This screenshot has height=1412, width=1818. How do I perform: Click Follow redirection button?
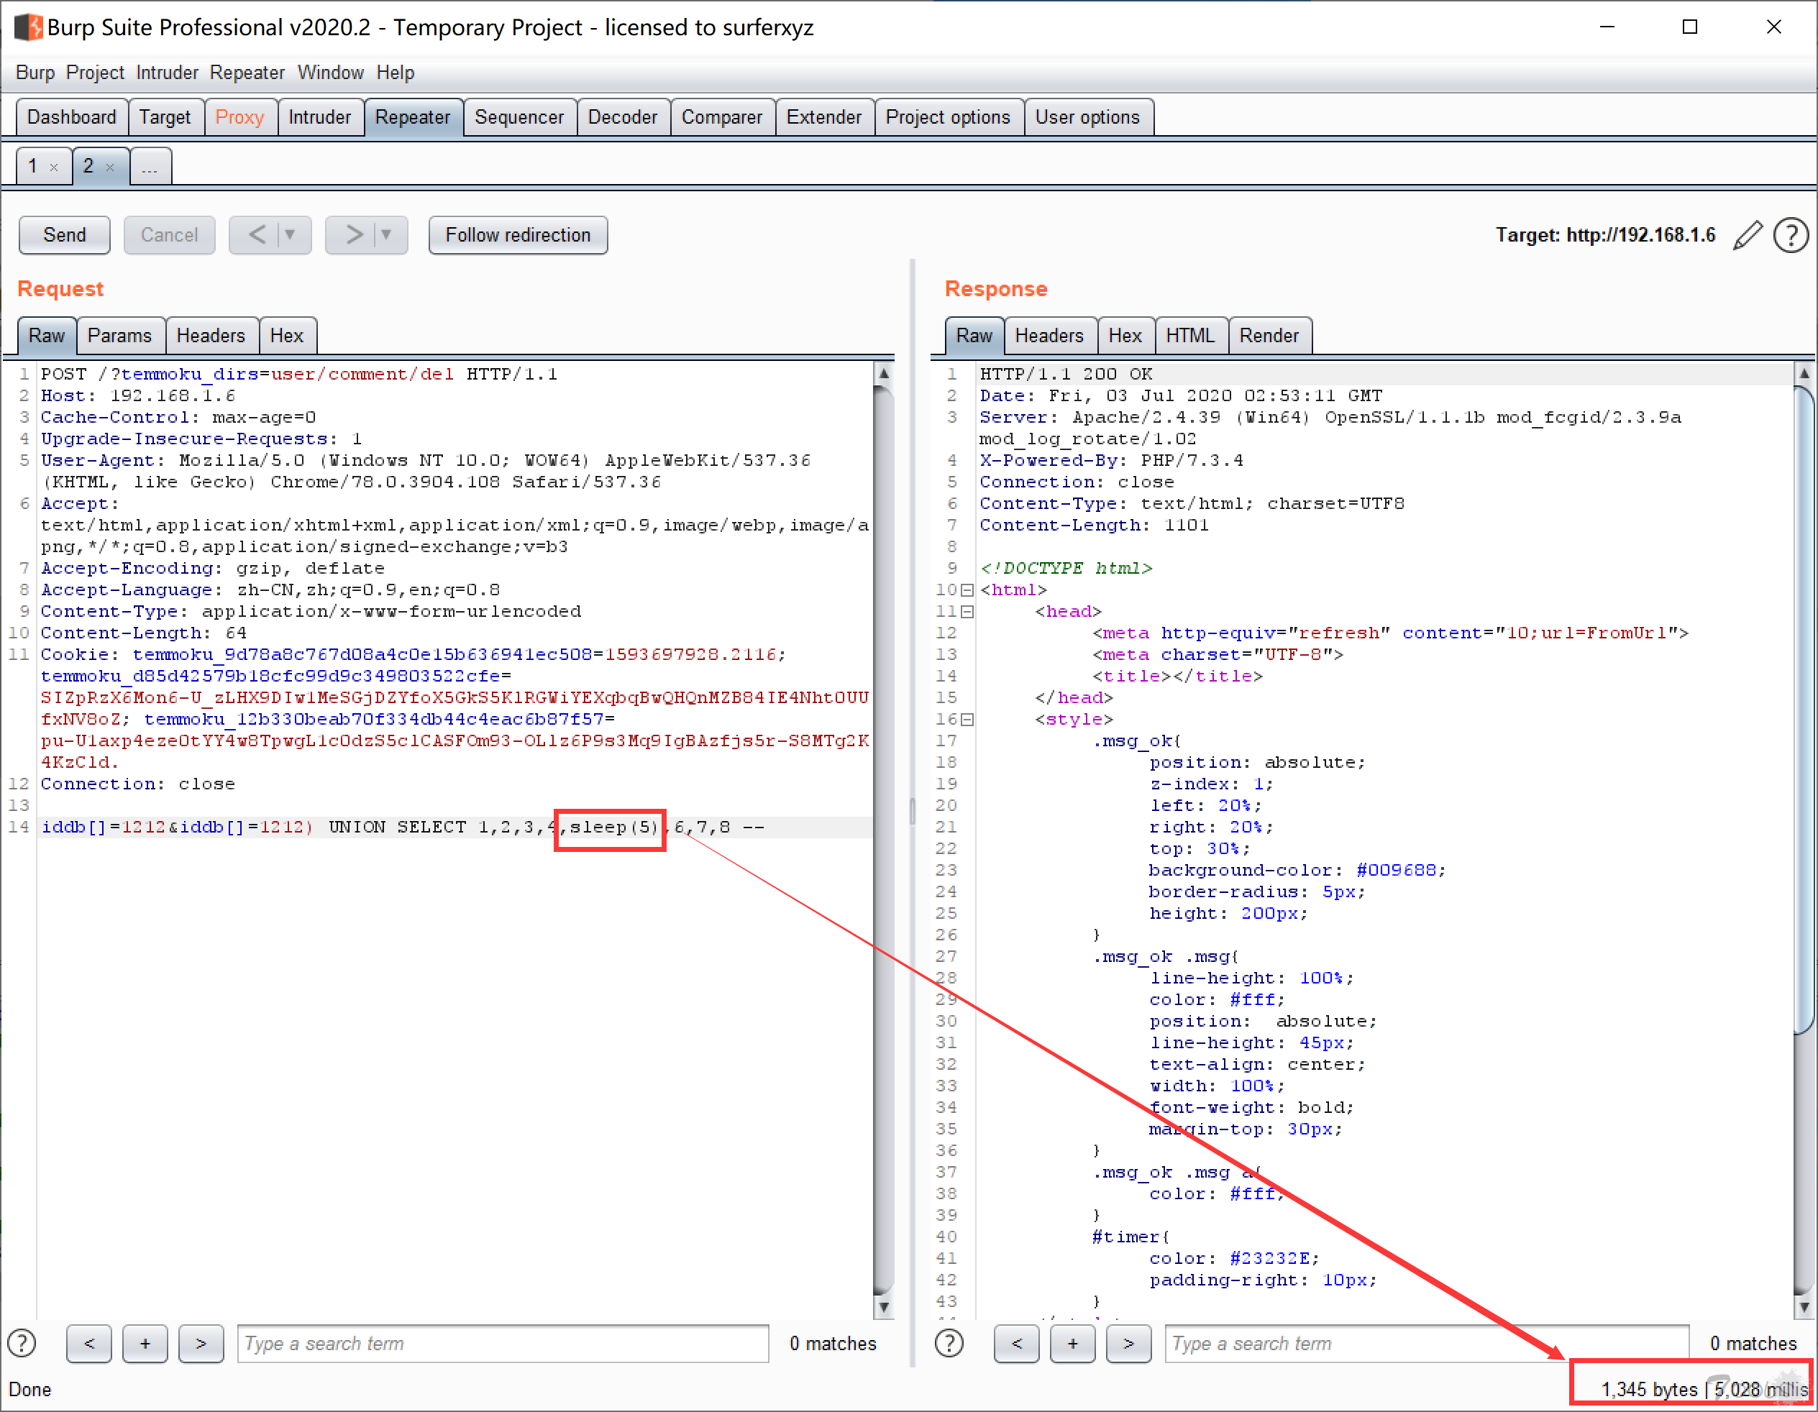point(518,236)
